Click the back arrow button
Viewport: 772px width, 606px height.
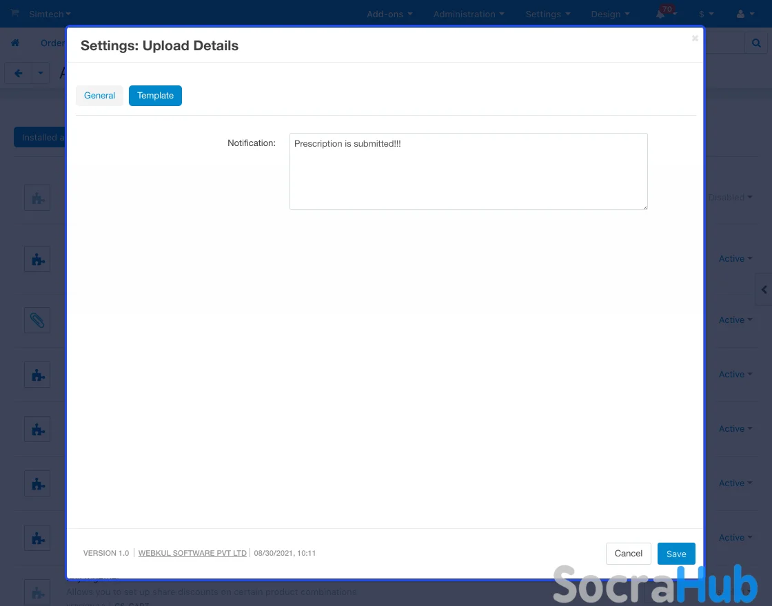pyautogui.click(x=19, y=73)
